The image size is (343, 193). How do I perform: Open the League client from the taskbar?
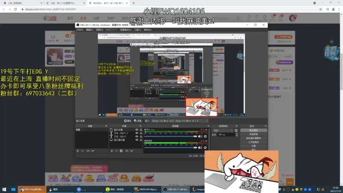[x=198, y=189]
